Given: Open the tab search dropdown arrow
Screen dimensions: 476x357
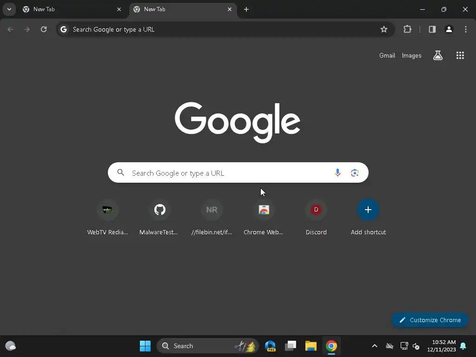Looking at the screenshot, I should point(9,9).
